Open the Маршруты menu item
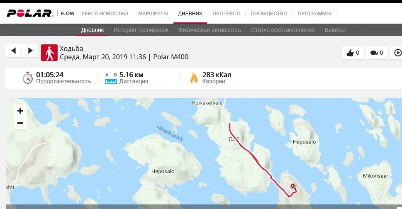This screenshot has width=402, height=209. 153,14
